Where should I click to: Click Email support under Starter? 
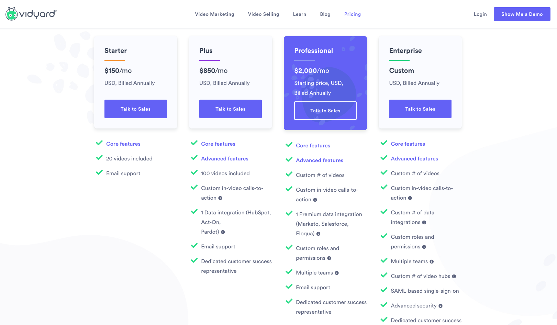[123, 173]
